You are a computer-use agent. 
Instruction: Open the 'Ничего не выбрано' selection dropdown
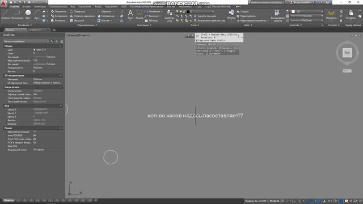click(x=26, y=41)
